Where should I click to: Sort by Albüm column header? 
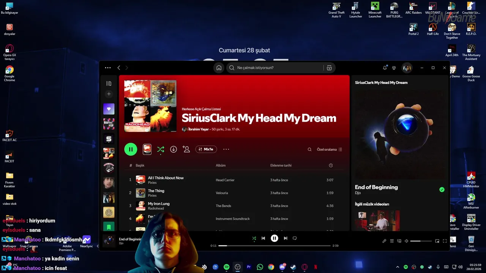click(221, 165)
